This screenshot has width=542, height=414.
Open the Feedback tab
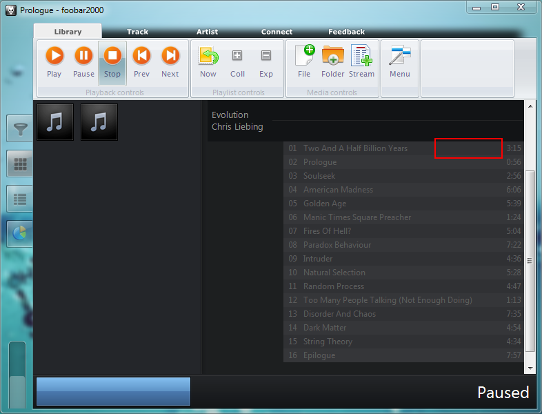coord(346,32)
